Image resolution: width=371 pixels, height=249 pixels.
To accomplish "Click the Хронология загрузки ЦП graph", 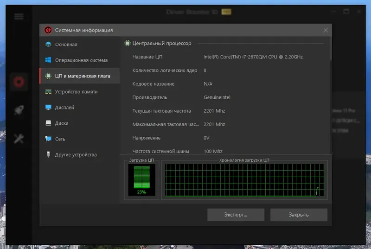I will [x=244, y=180].
